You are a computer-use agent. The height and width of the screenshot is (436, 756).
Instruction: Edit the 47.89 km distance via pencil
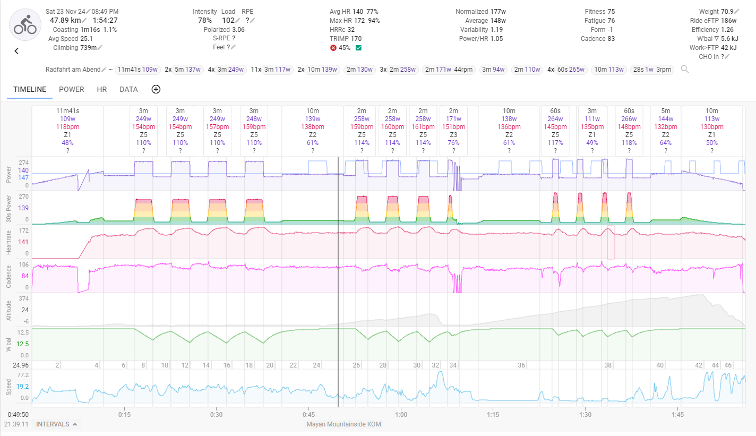(85, 20)
